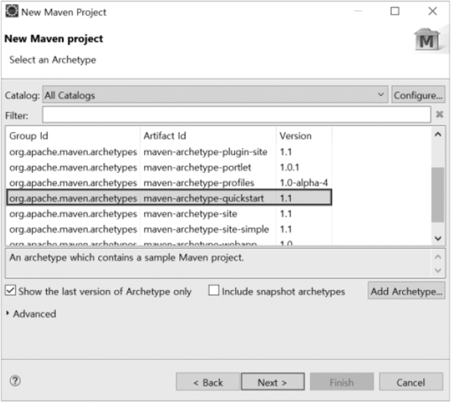This screenshot has height=402, width=452.
Task: Select the maven-archetype-quickstart row
Action: [x=169, y=197]
